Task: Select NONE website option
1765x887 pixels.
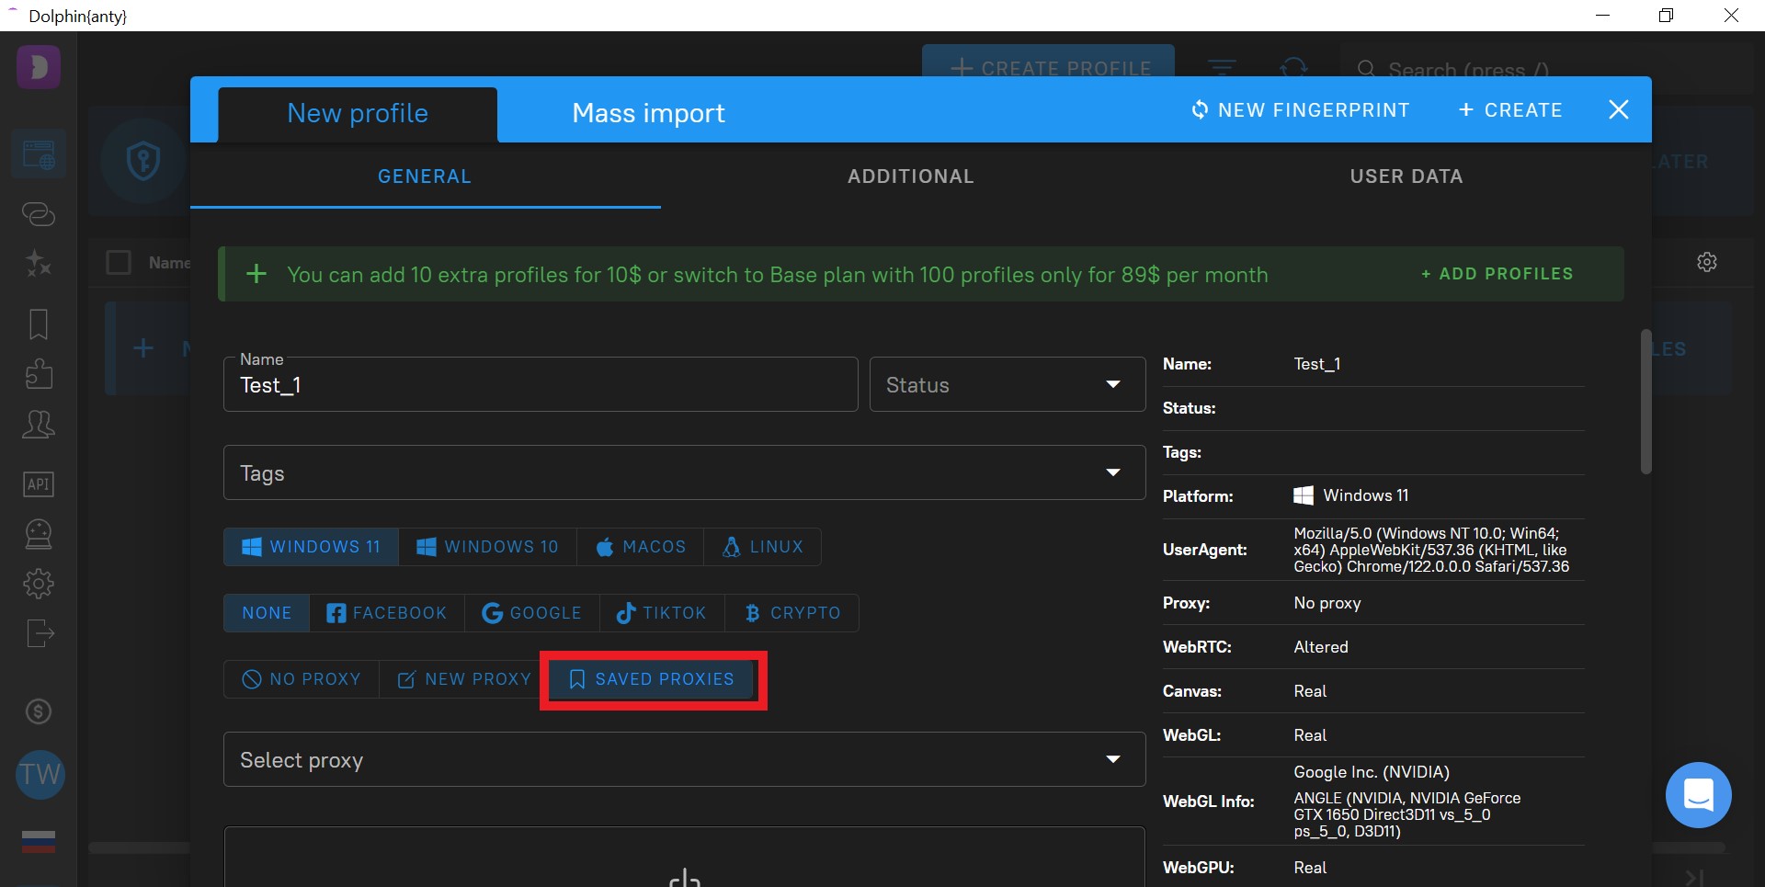Action: pos(267,613)
